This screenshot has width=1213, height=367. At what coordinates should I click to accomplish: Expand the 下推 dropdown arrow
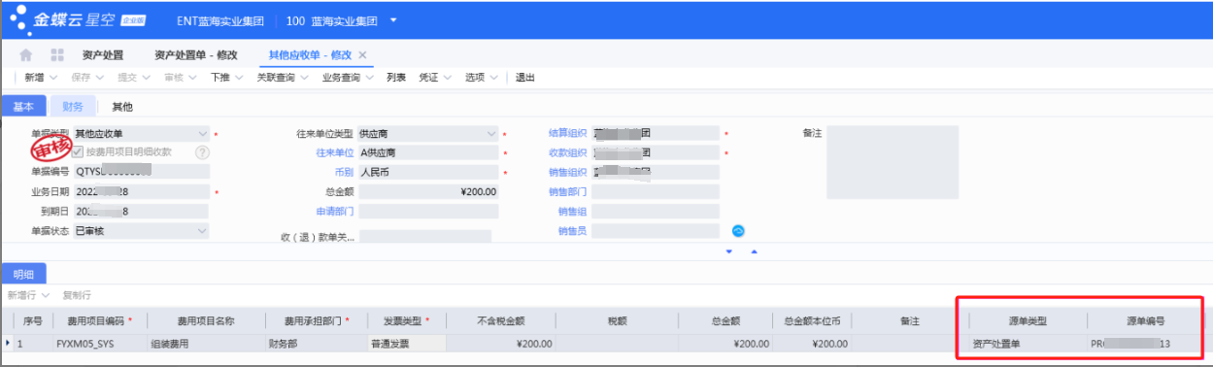(239, 78)
